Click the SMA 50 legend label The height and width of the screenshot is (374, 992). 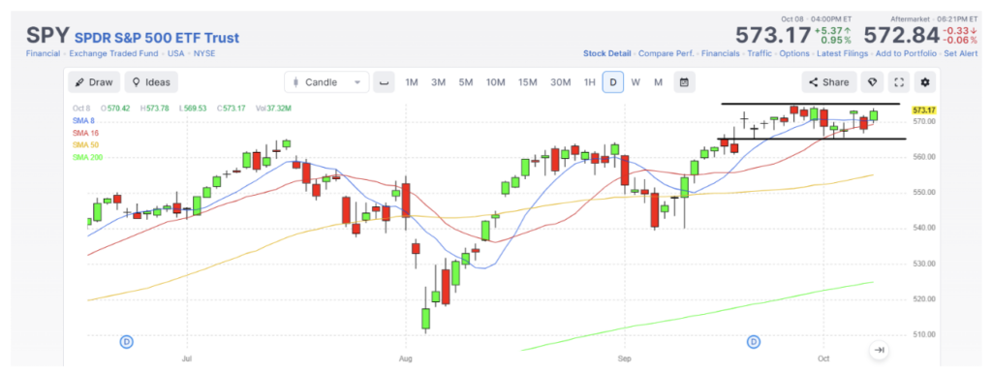85,145
